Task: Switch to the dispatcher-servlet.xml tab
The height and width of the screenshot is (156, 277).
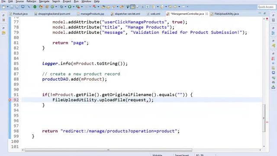Action: click(126, 14)
